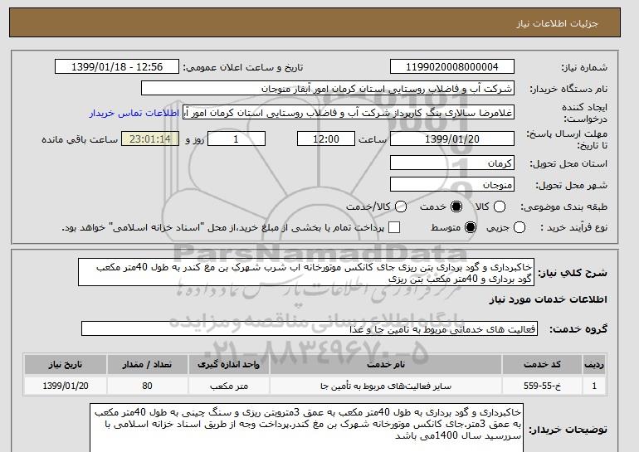Click service code cell خ-55-559
The height and width of the screenshot is (452, 639).
point(542,386)
